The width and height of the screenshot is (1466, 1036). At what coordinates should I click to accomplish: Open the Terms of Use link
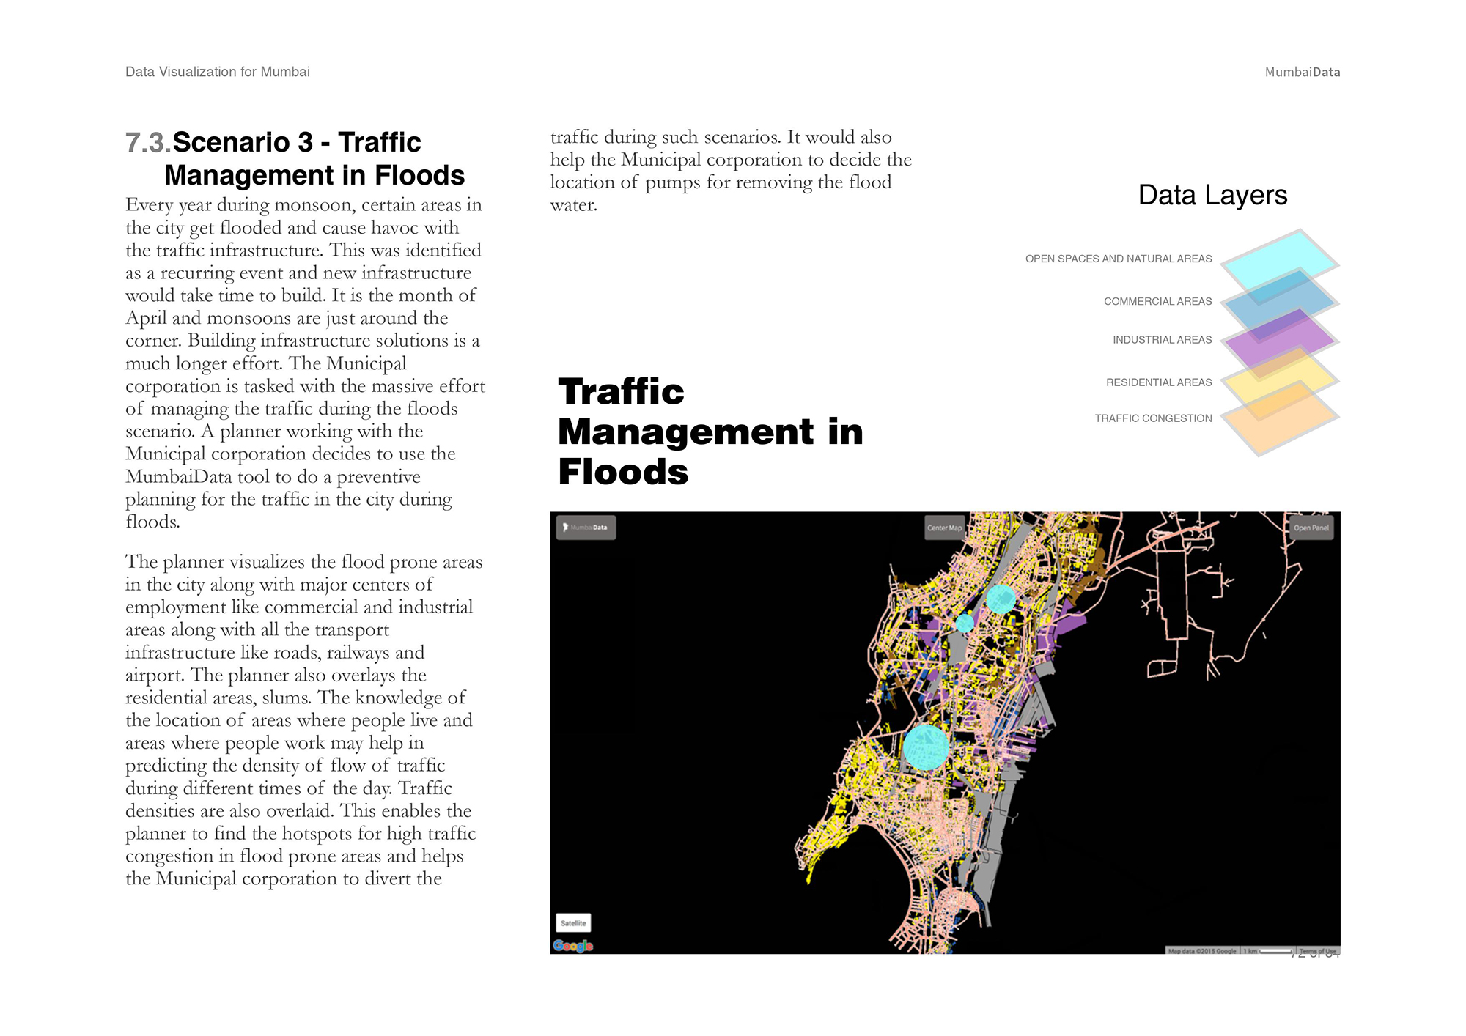click(1317, 951)
